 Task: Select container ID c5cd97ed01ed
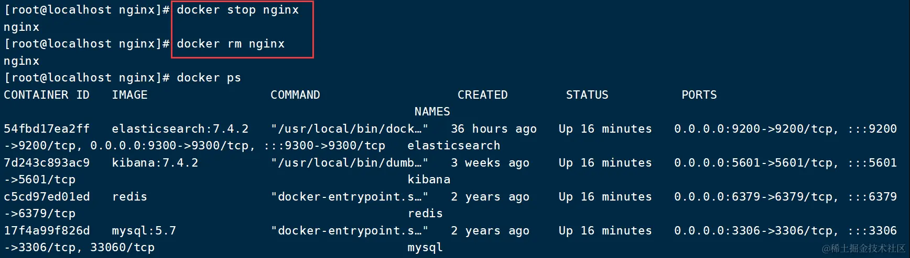coord(47,197)
